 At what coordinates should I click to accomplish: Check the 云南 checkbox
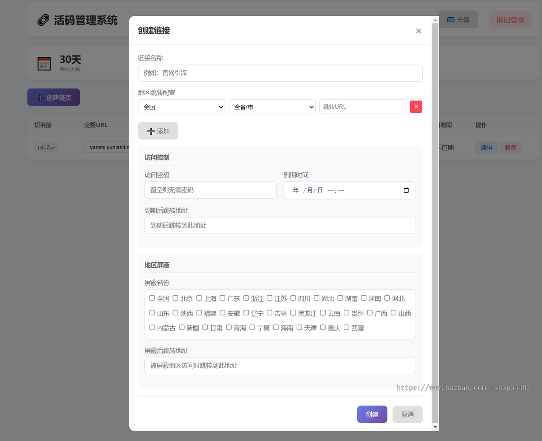click(323, 312)
